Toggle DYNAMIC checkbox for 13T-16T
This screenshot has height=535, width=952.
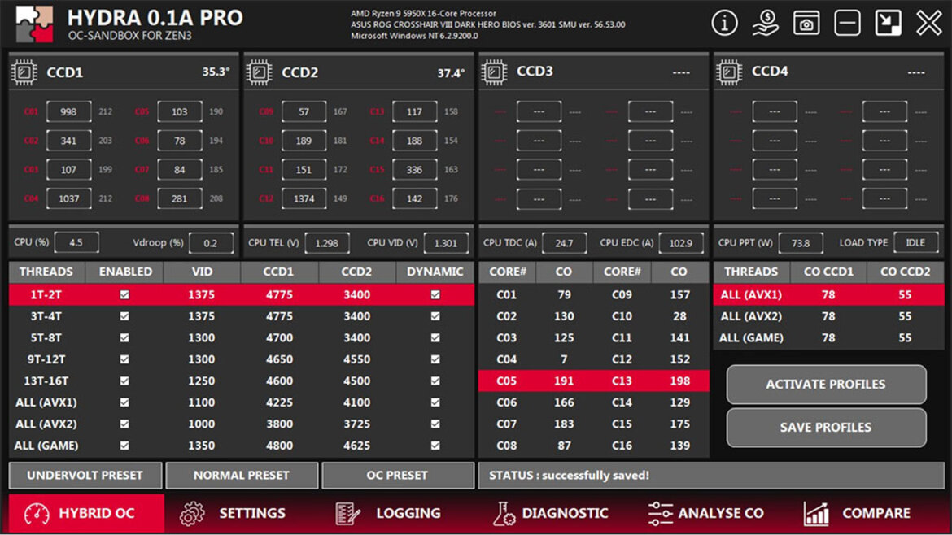click(435, 381)
